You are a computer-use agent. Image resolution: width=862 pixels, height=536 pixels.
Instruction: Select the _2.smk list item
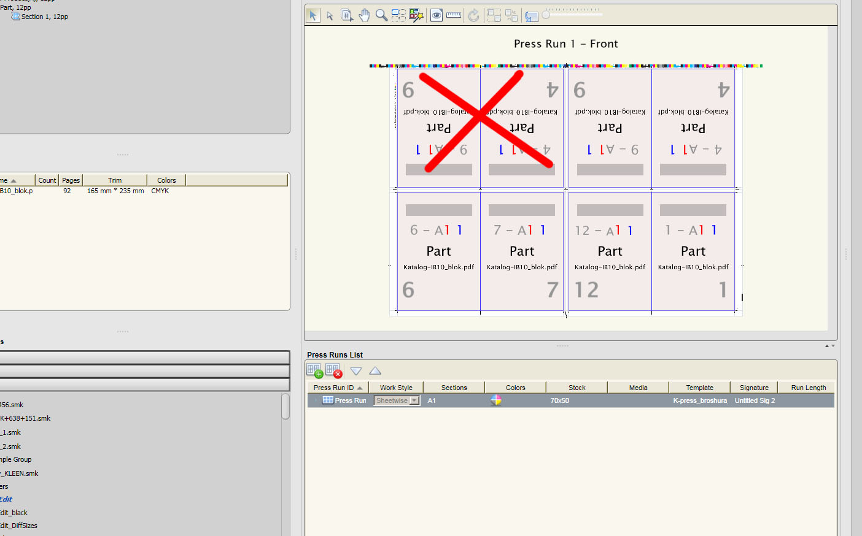[x=10, y=446]
